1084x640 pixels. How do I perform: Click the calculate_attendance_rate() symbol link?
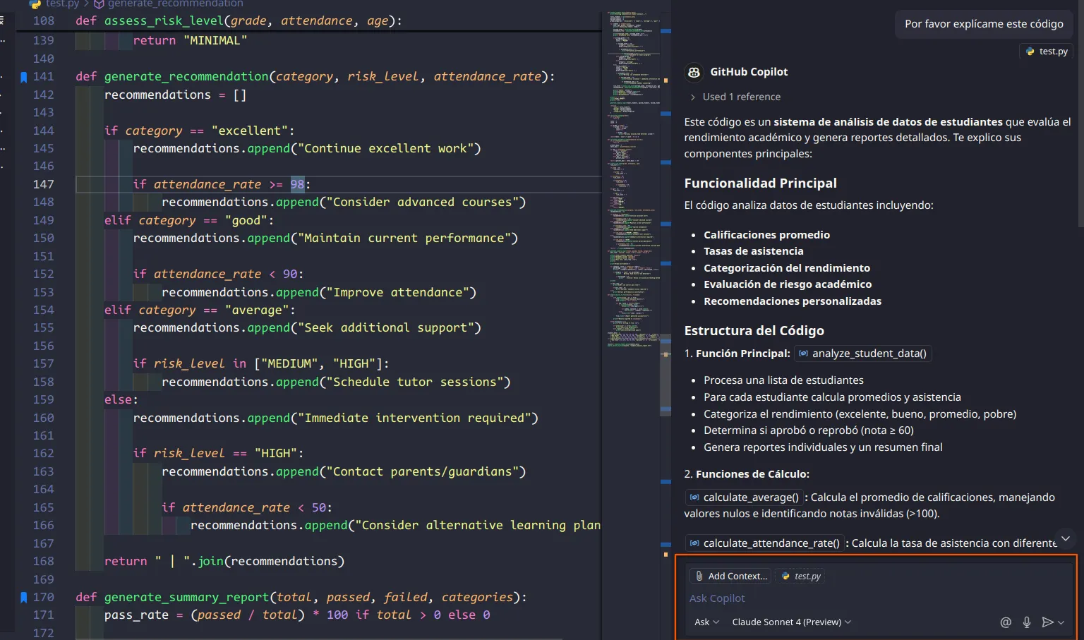pyautogui.click(x=764, y=543)
